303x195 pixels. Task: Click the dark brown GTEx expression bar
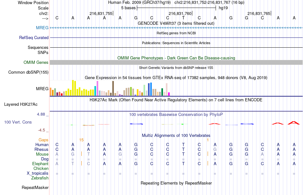coord(113,88)
